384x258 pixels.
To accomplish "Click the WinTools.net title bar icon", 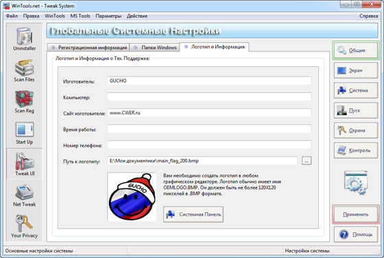I will click(7, 5).
